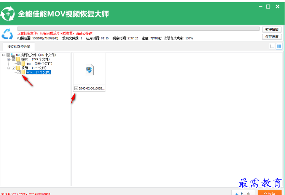Toggle the mov folder checkbox
Image resolution: width=285 pixels, height=195 pixels.
pos(19,72)
